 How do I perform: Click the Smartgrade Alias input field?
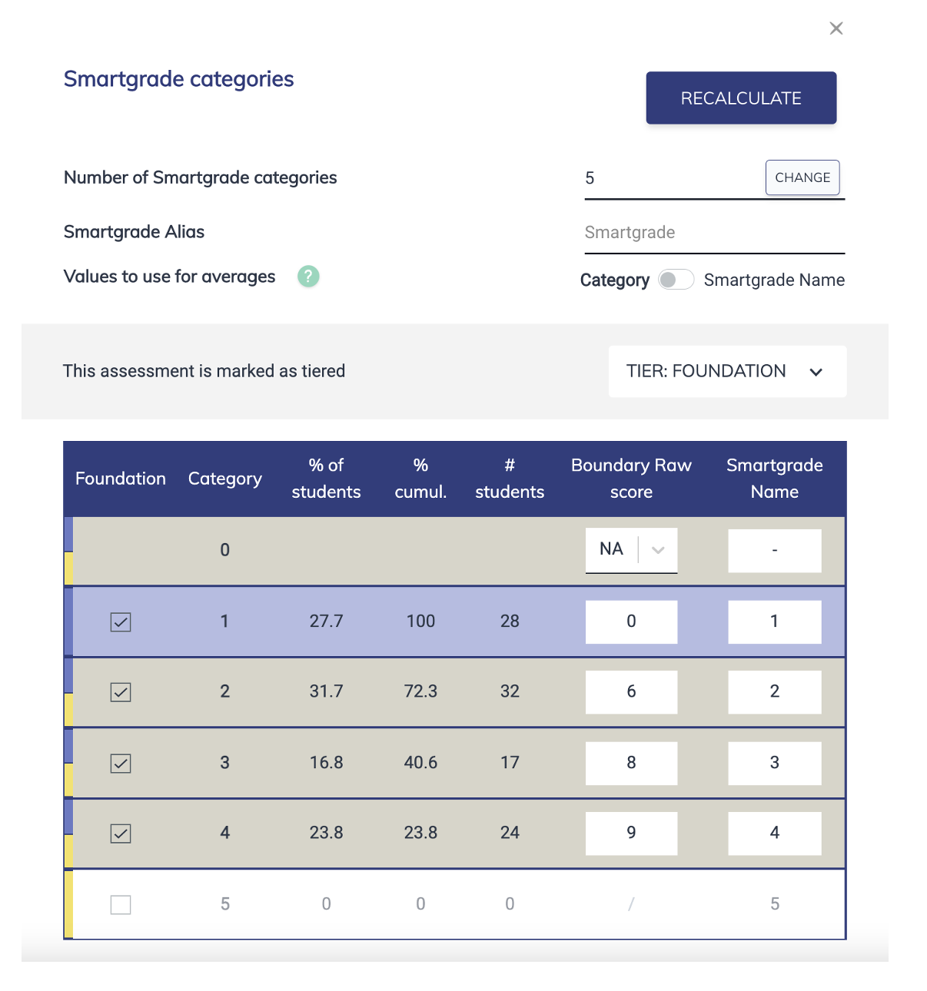tap(713, 232)
